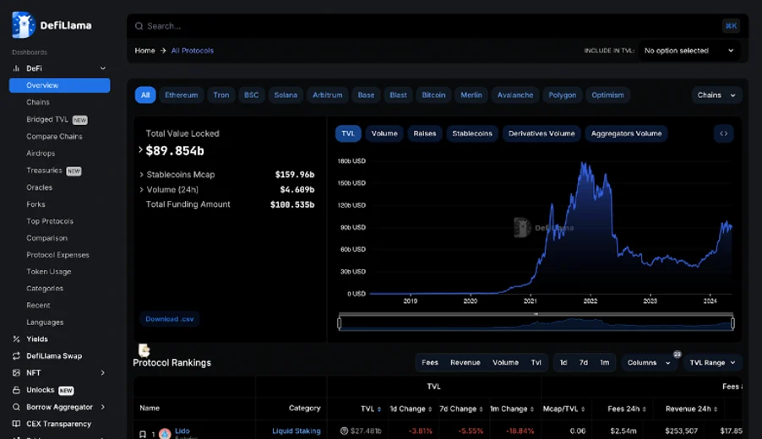Image resolution: width=762 pixels, height=439 pixels.
Task: Click the CEX Transparency book icon
Action: tap(16, 424)
